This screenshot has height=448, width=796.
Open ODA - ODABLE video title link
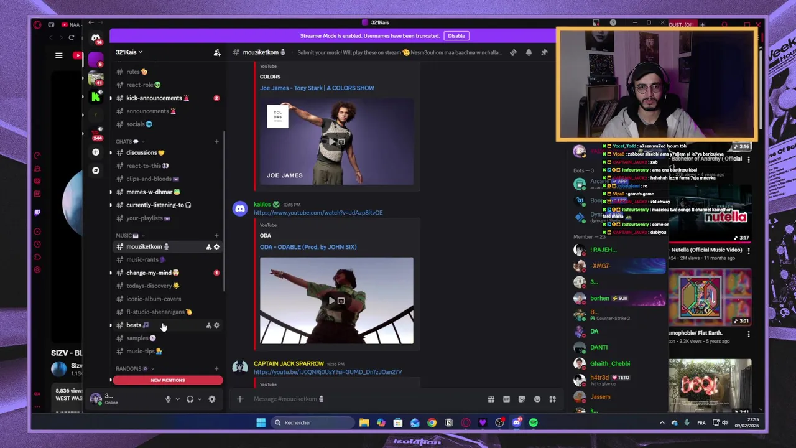coord(308,247)
